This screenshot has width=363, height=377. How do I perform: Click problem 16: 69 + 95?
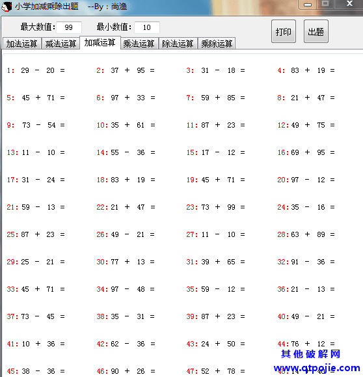point(306,152)
